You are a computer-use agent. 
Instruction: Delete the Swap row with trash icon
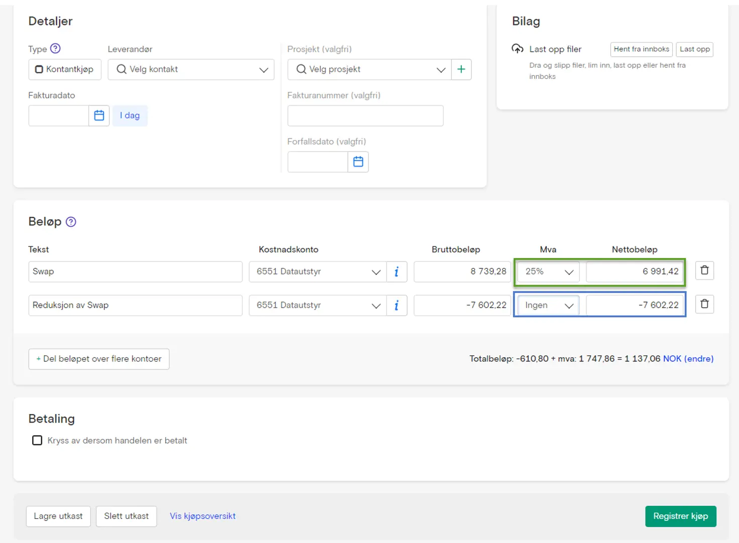click(x=704, y=270)
